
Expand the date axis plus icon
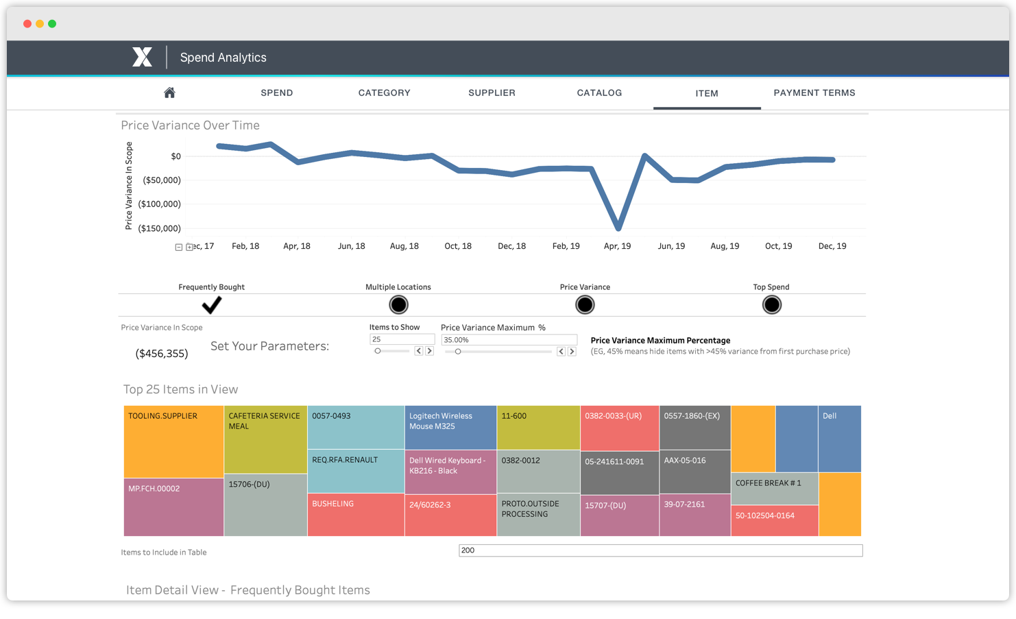point(190,247)
